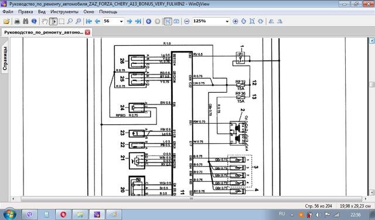This screenshot has height=220, width=375.
Task: Zoom in with the plus icon
Action: coord(235,21)
